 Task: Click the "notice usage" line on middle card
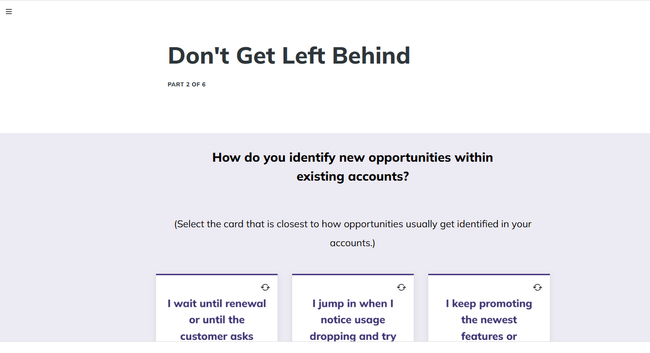pos(353,319)
